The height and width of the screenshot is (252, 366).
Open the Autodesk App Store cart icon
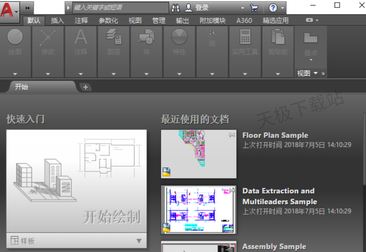coord(254,7)
